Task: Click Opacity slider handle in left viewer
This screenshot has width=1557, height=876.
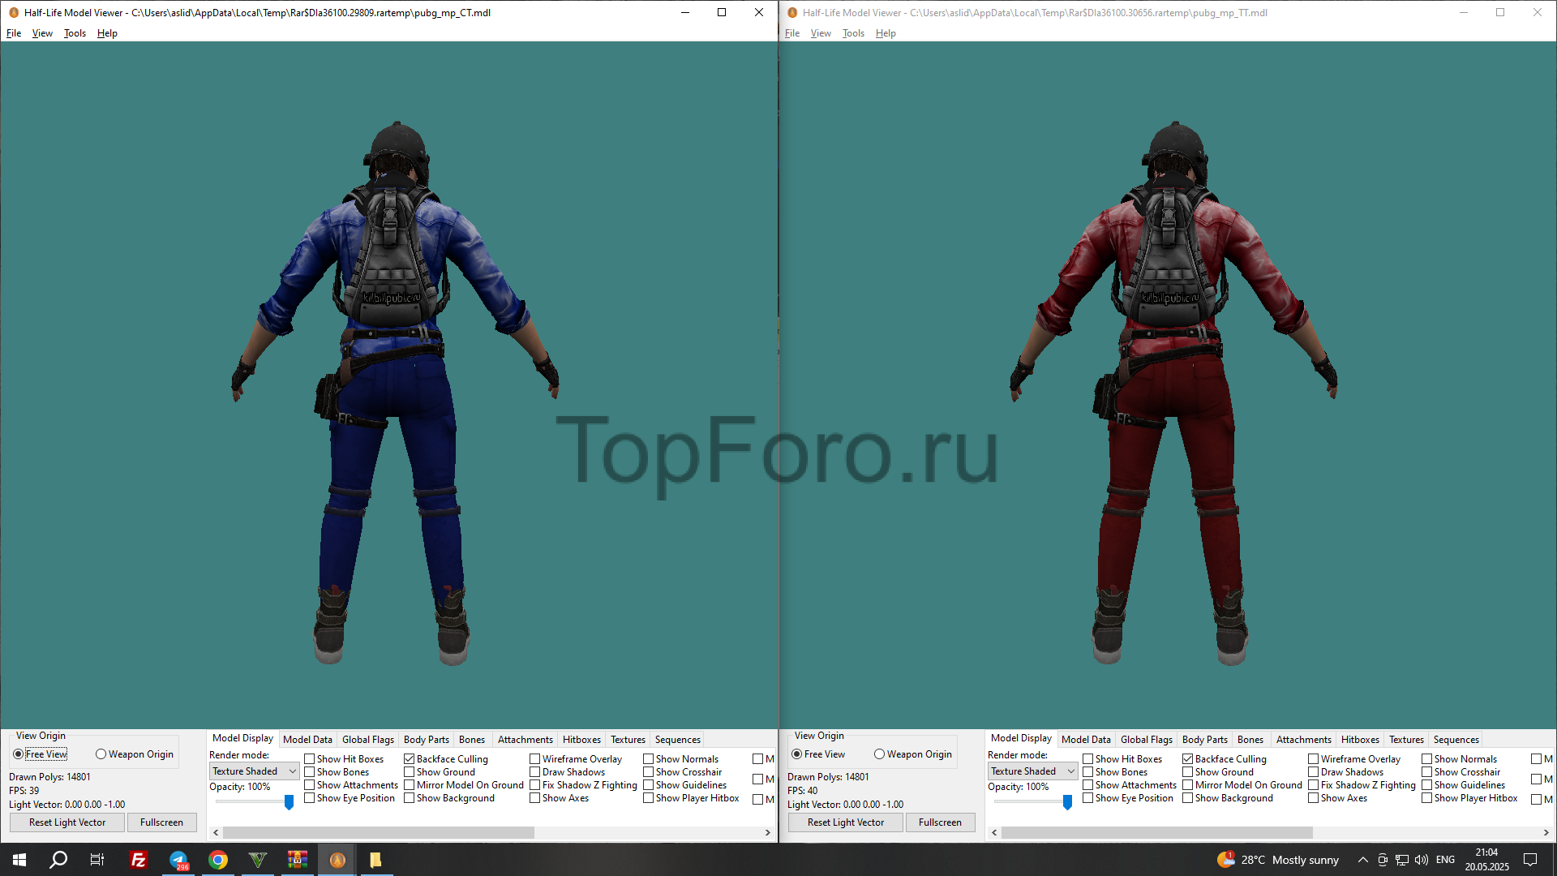Action: pos(289,802)
